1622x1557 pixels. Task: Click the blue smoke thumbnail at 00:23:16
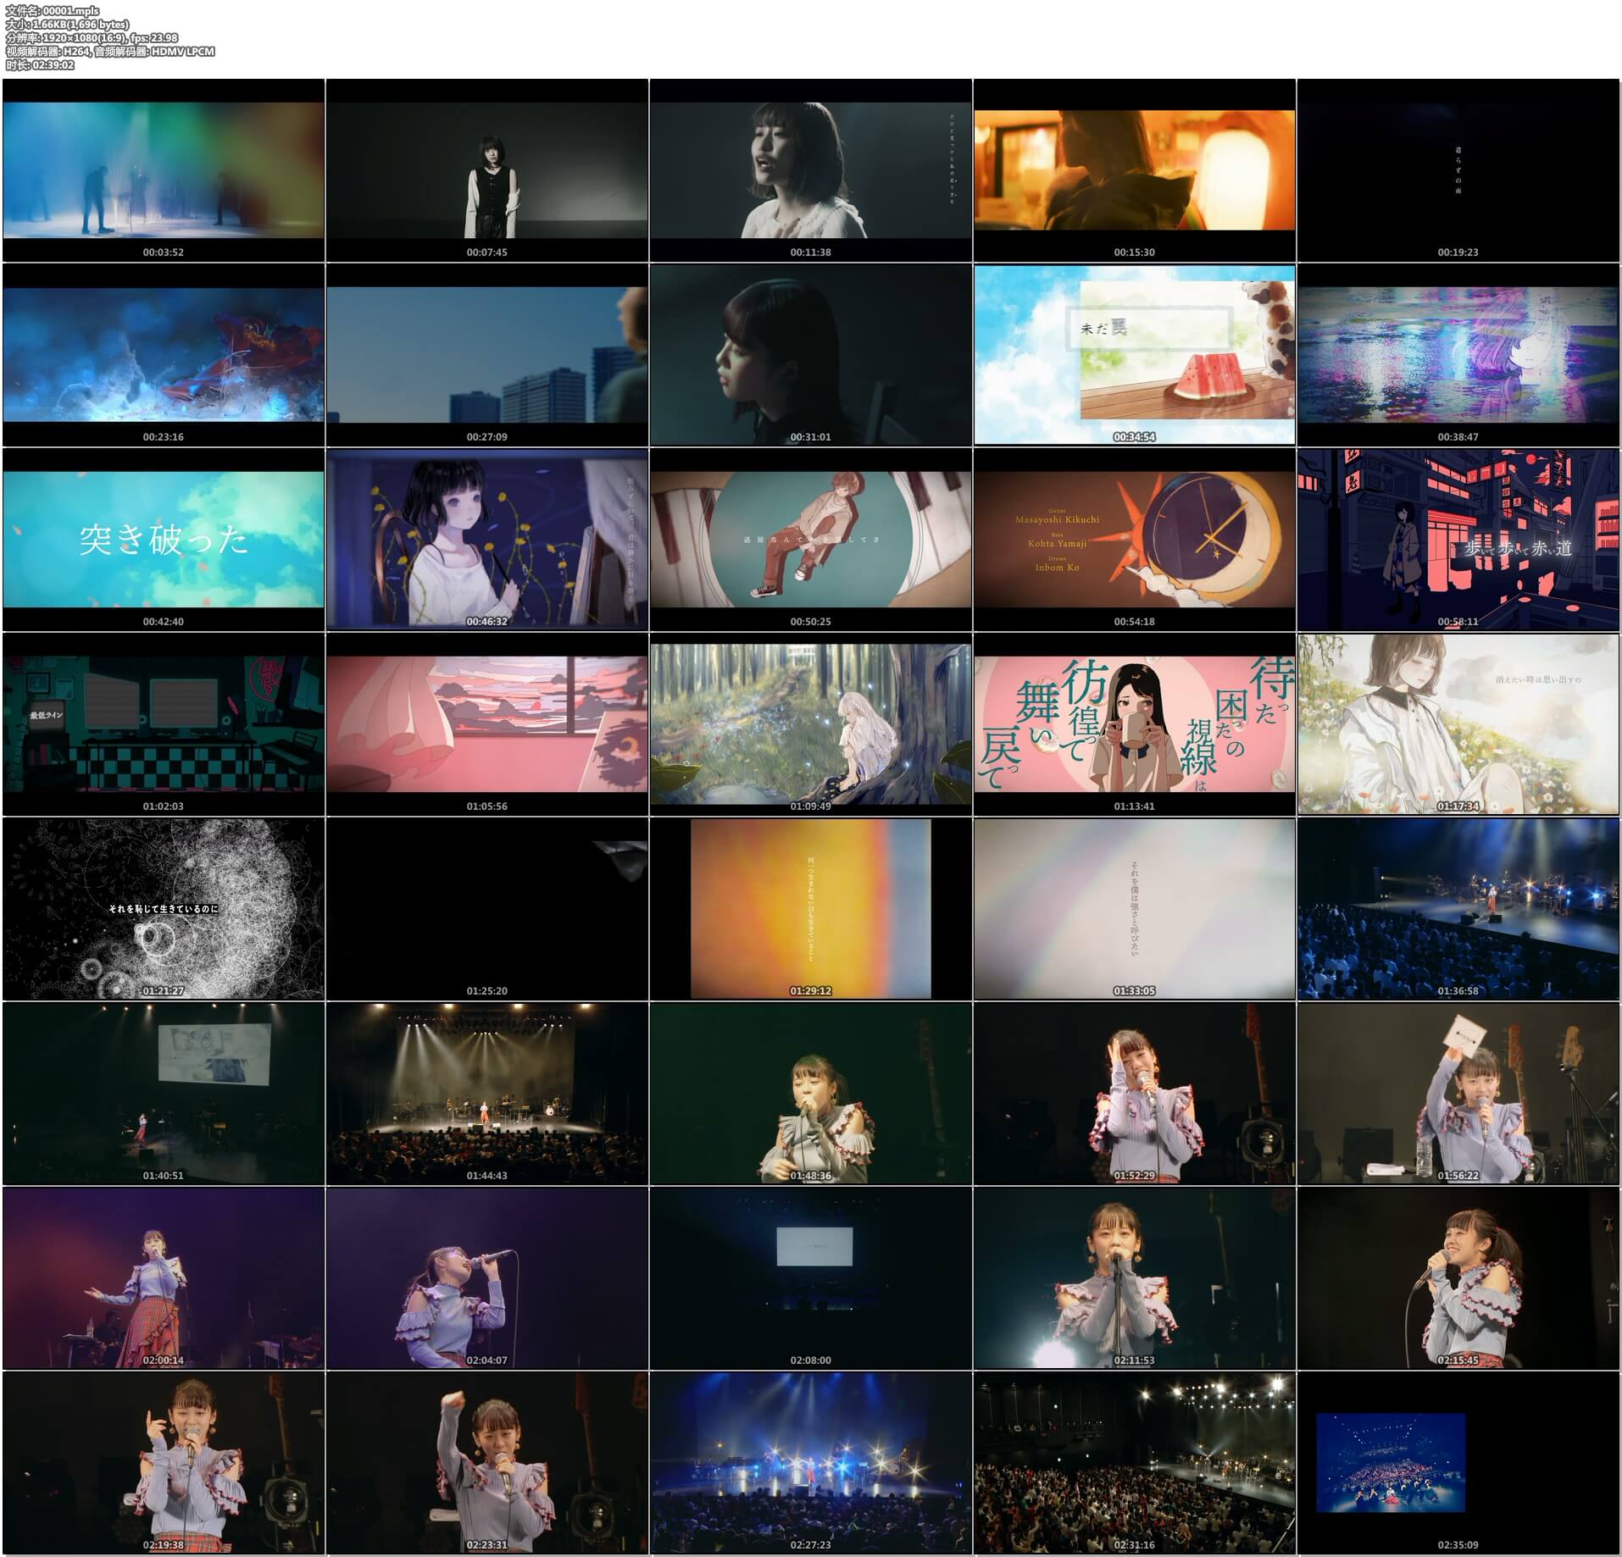164,354
